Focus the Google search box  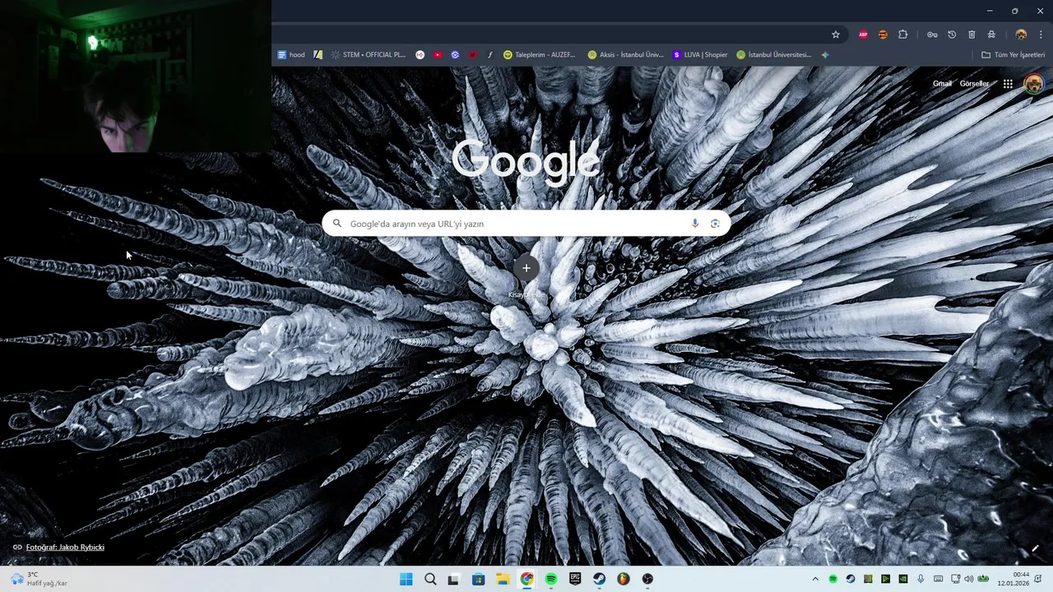(526, 224)
